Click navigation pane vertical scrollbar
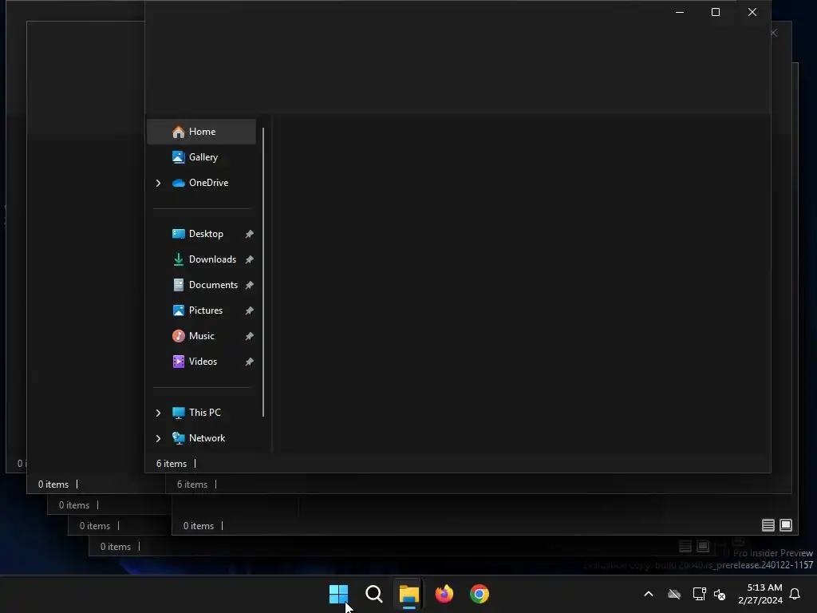The image size is (817, 613). (263, 272)
